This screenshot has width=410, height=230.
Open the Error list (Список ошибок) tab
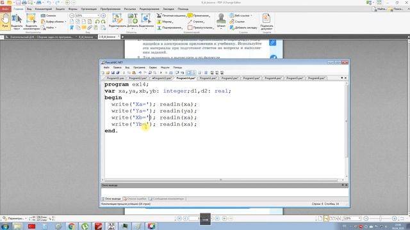(135, 199)
